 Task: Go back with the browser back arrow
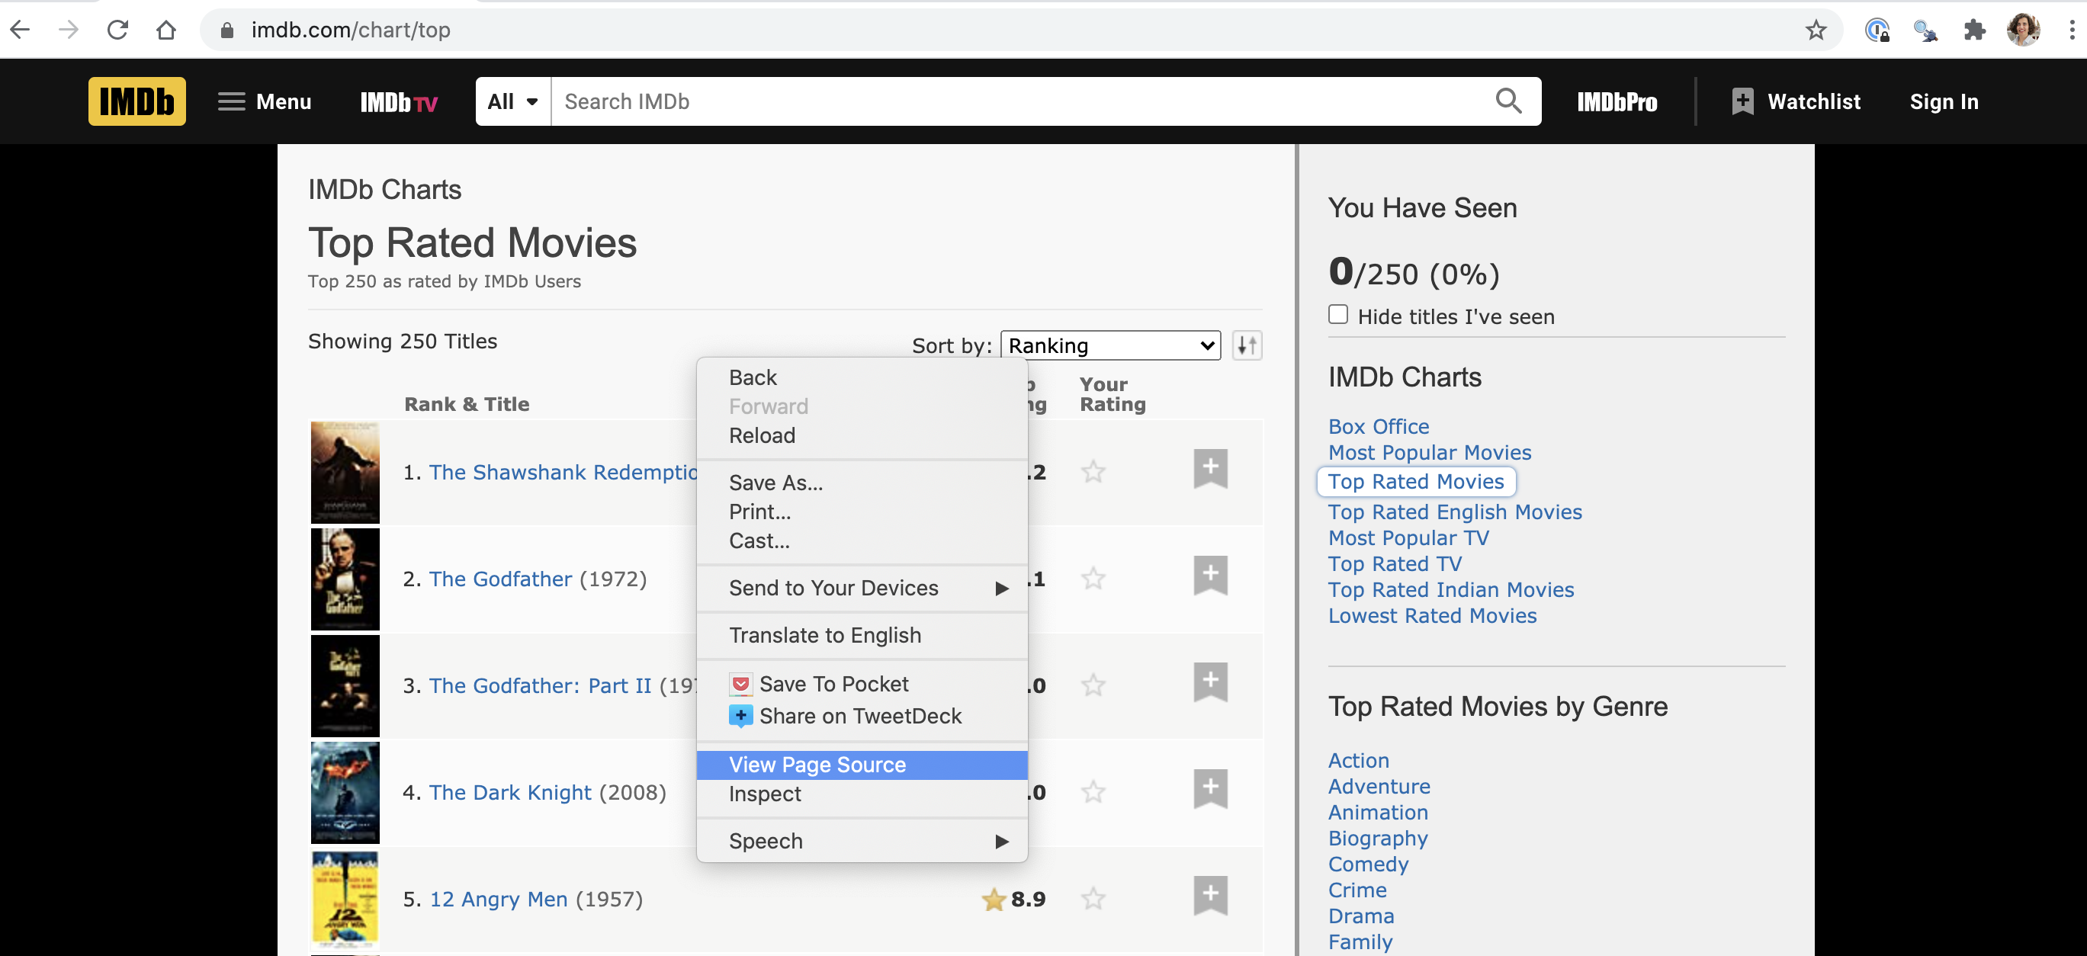pos(21,30)
